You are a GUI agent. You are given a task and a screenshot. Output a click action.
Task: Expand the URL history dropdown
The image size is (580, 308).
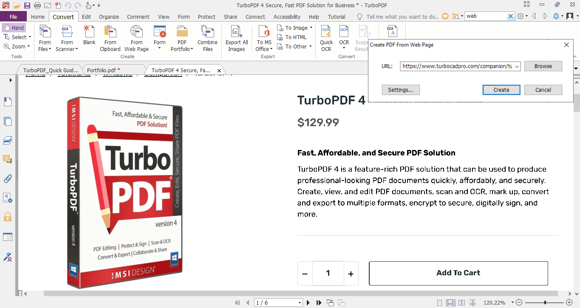tap(517, 66)
